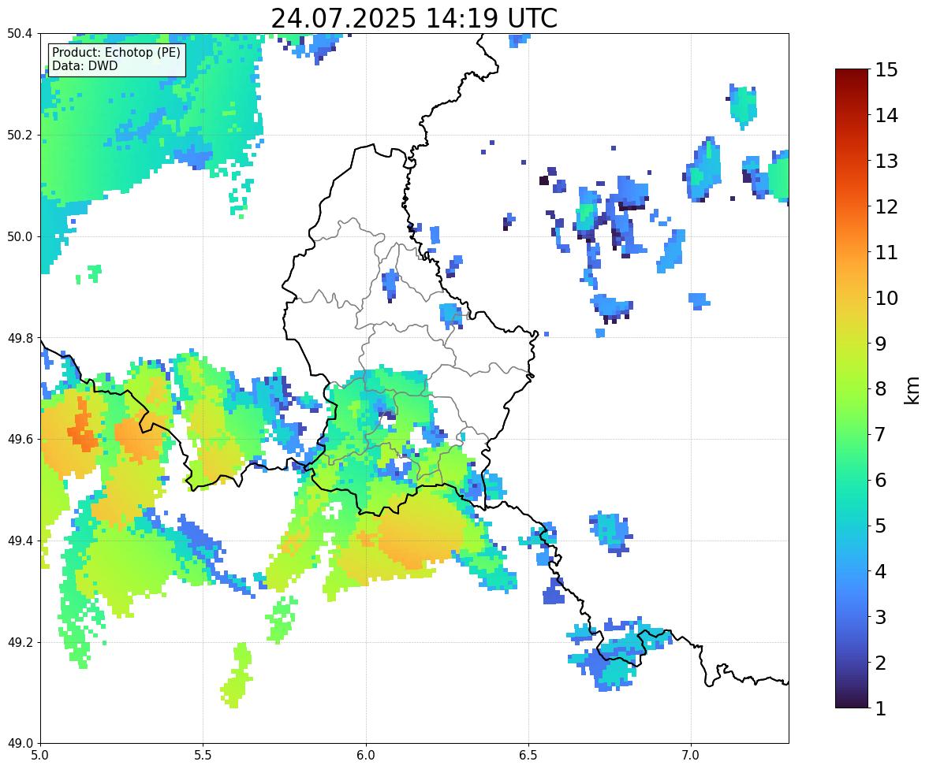
Task: Click latitude tick label '49.2'
Action: 20,642
